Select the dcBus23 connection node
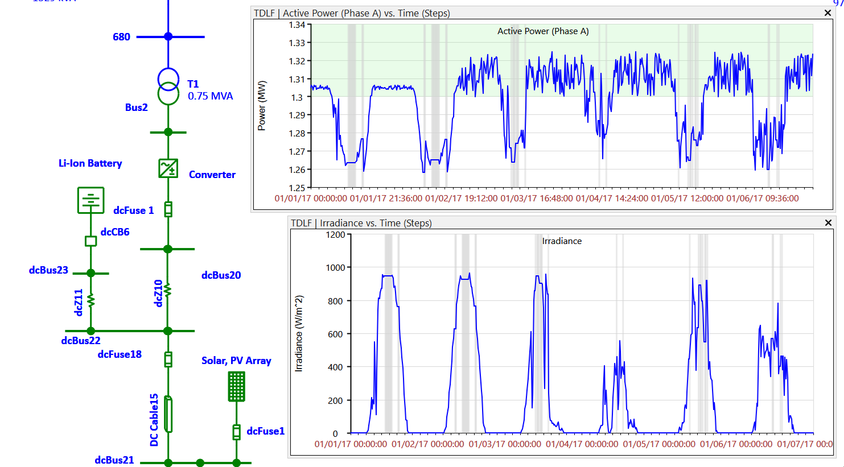The height and width of the screenshot is (467, 844). coord(90,274)
